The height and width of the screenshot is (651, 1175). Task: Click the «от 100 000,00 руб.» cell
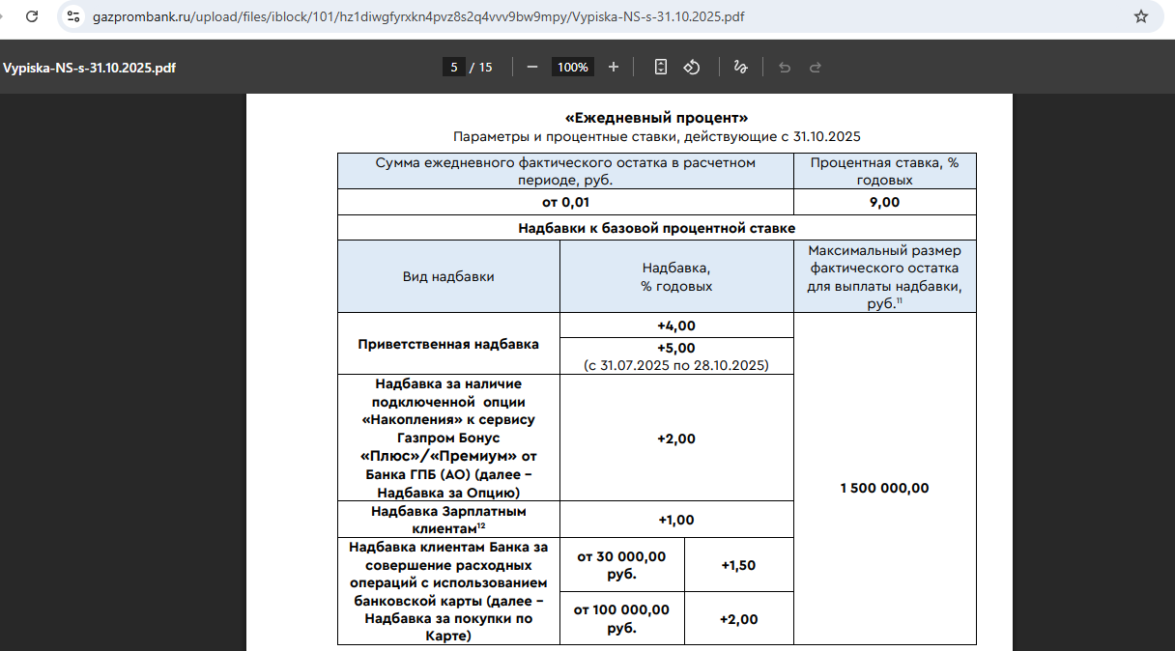621,618
